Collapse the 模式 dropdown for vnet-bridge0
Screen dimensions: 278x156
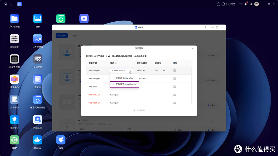tap(130, 71)
